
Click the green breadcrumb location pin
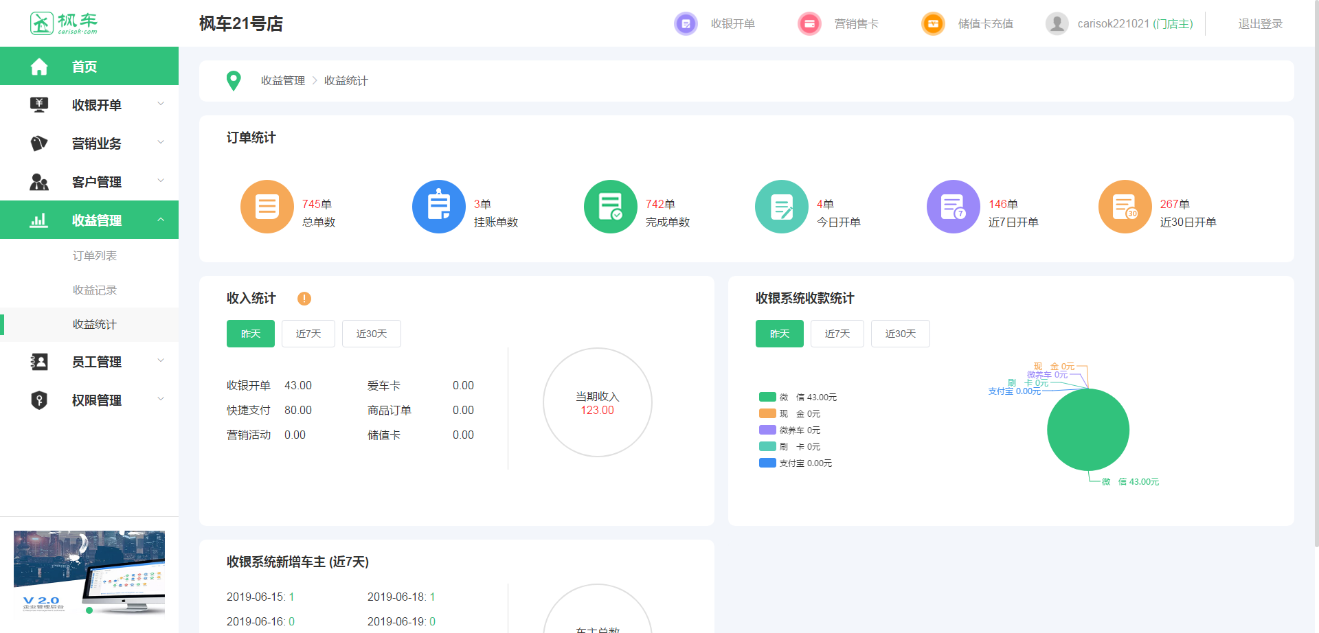pyautogui.click(x=234, y=81)
